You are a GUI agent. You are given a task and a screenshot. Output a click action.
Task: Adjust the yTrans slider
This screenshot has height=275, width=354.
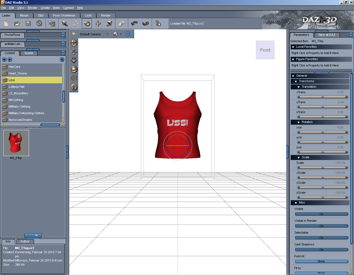pyautogui.click(x=322, y=107)
